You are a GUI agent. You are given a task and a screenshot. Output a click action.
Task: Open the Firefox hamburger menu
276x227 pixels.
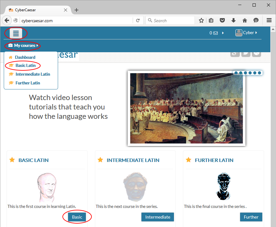coord(269,20)
